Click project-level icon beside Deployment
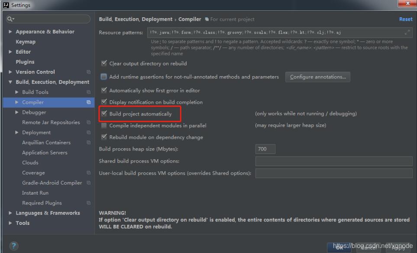417x253 pixels. 89,132
